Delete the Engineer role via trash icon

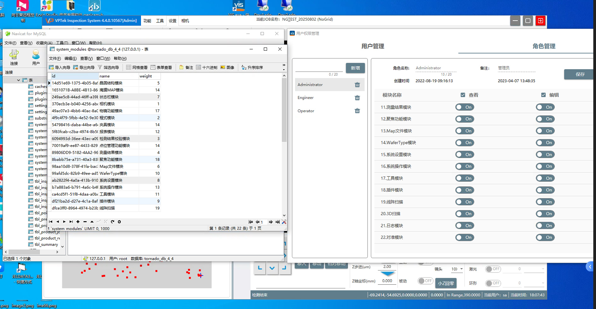357,98
